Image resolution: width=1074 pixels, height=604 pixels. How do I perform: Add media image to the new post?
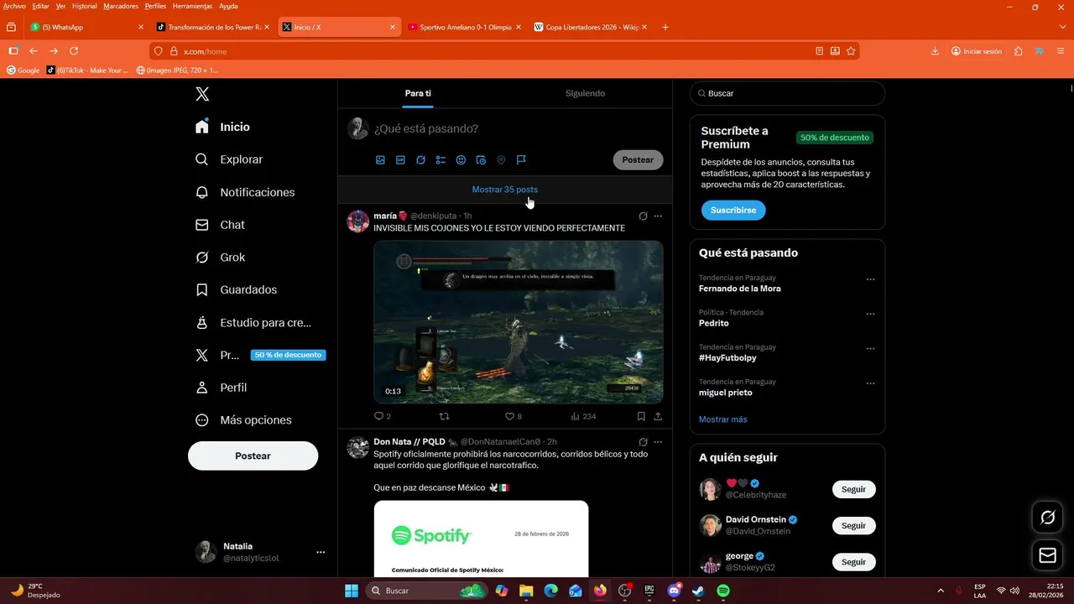(380, 159)
